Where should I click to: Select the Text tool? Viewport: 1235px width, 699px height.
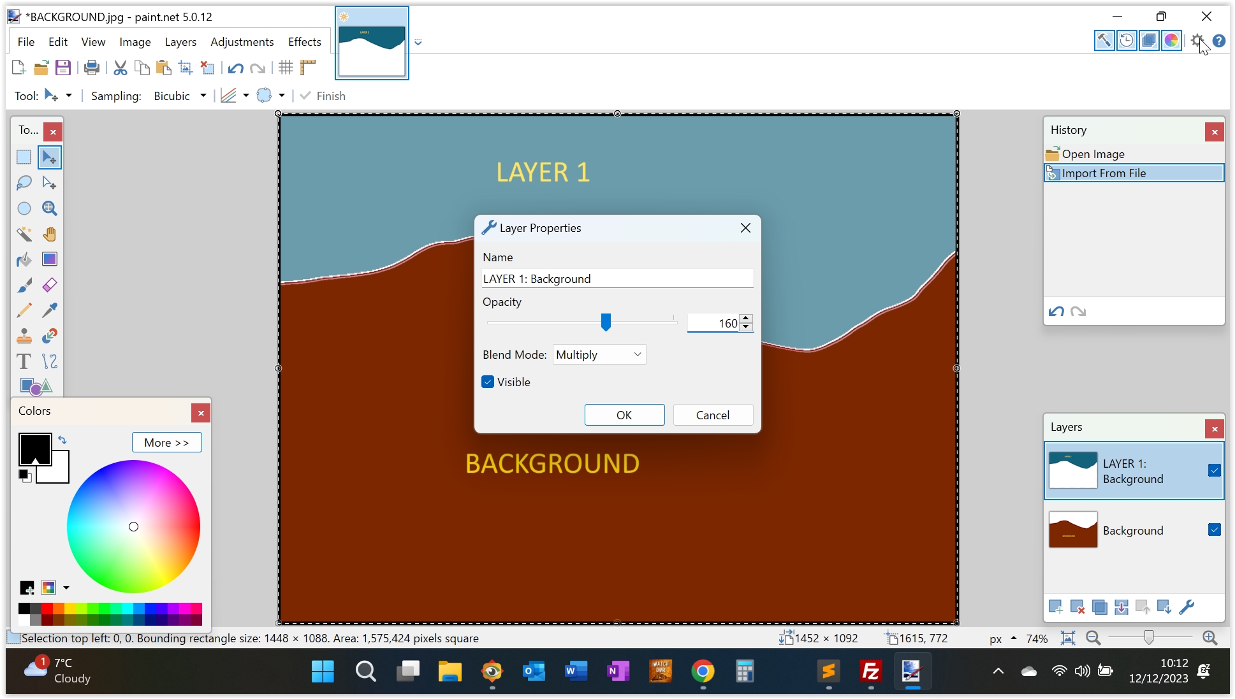tap(24, 361)
